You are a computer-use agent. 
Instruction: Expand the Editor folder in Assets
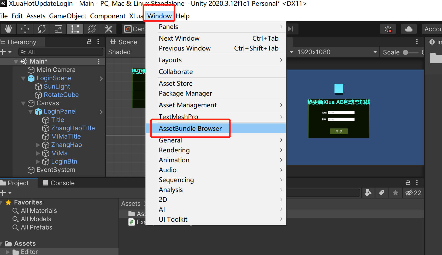pyautogui.click(x=8, y=252)
